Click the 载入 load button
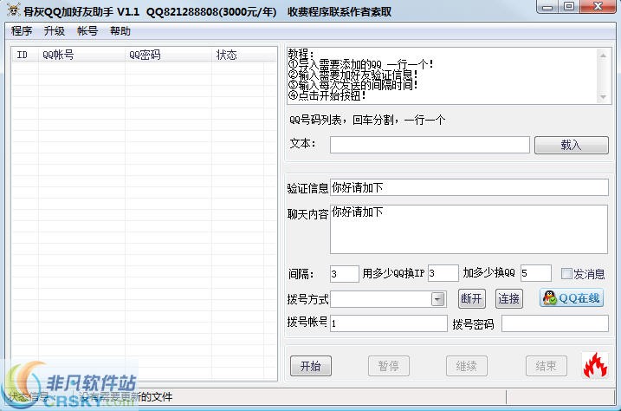 coord(571,145)
